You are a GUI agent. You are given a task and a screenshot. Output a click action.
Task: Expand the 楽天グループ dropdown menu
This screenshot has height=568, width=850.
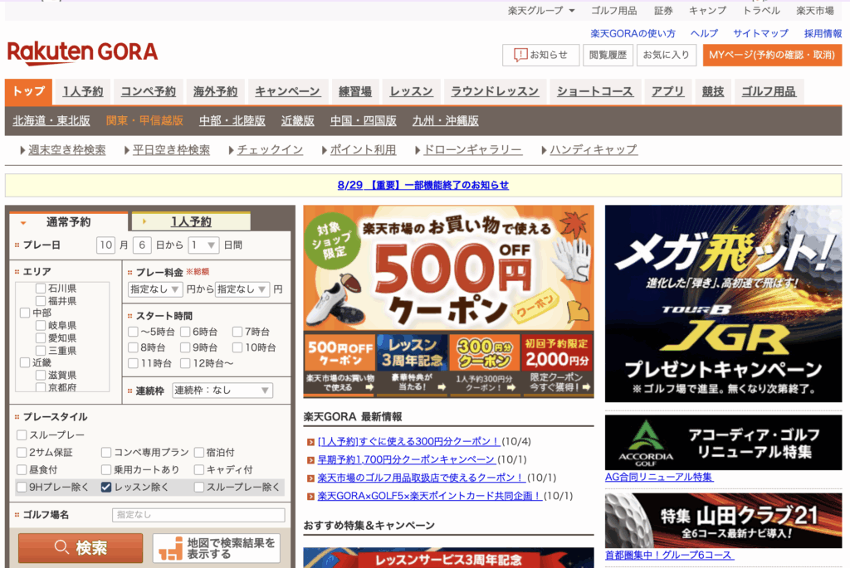[541, 11]
